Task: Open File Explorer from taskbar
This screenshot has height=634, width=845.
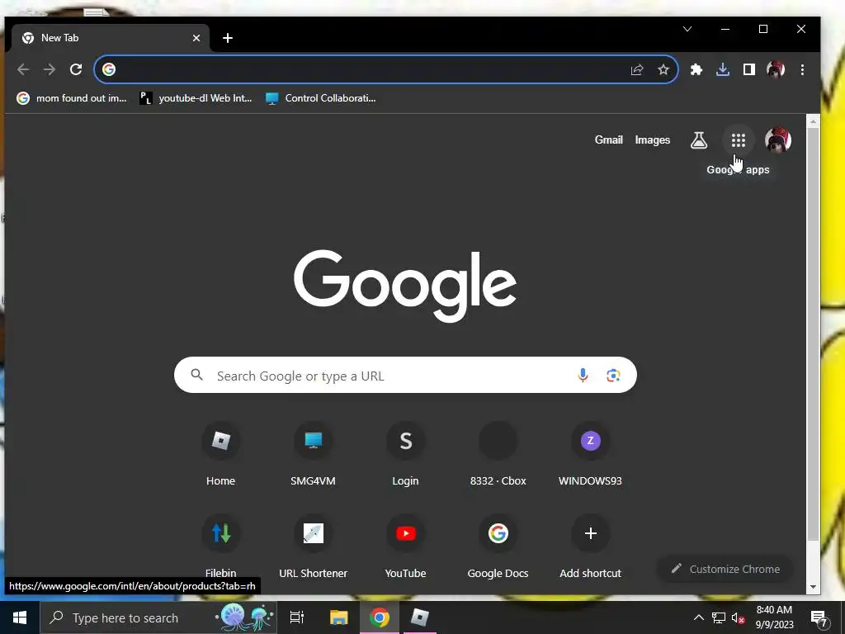Action: pyautogui.click(x=338, y=617)
